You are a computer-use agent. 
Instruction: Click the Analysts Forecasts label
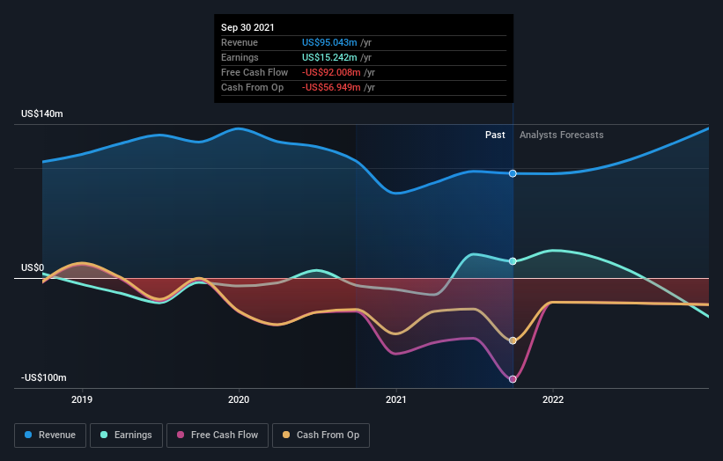(x=562, y=135)
